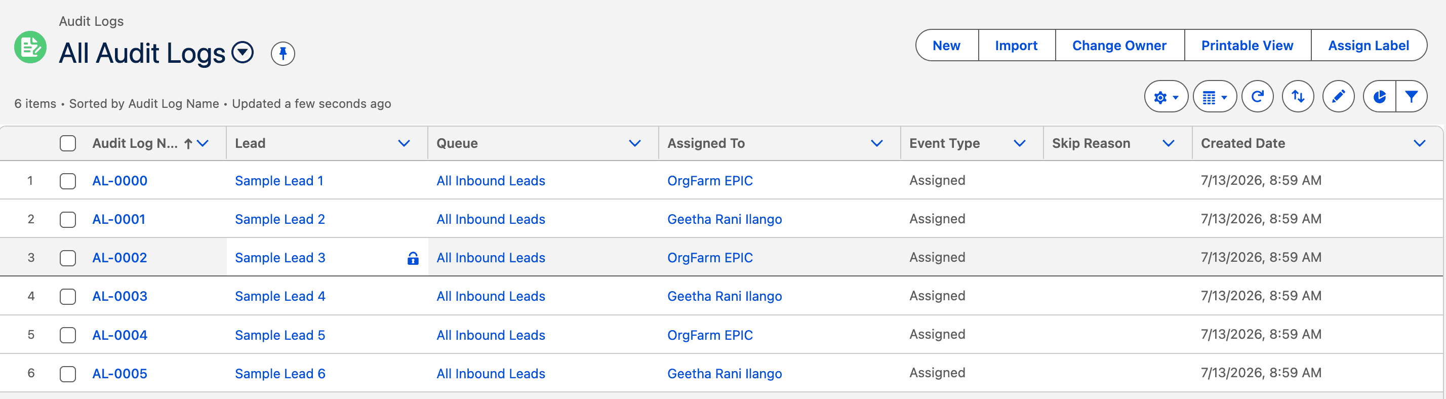1446x399 pixels.
Task: Open the list view selector dropdown
Action: pos(243,53)
